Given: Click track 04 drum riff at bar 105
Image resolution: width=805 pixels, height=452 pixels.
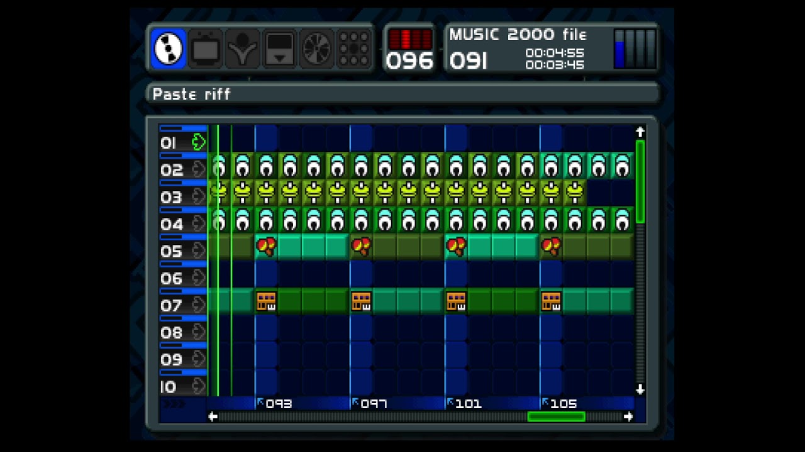Looking at the screenshot, I should pyautogui.click(x=551, y=220).
